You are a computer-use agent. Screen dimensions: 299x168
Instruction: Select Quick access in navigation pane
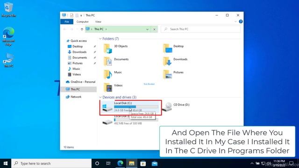pos(78,41)
